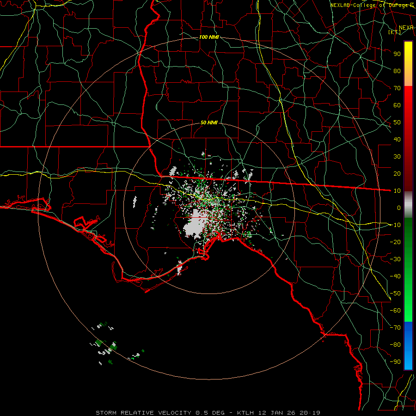Viewport: 416px width, 416px height.
Task: Select the -90 value on velocity scale
Action: 395,362
